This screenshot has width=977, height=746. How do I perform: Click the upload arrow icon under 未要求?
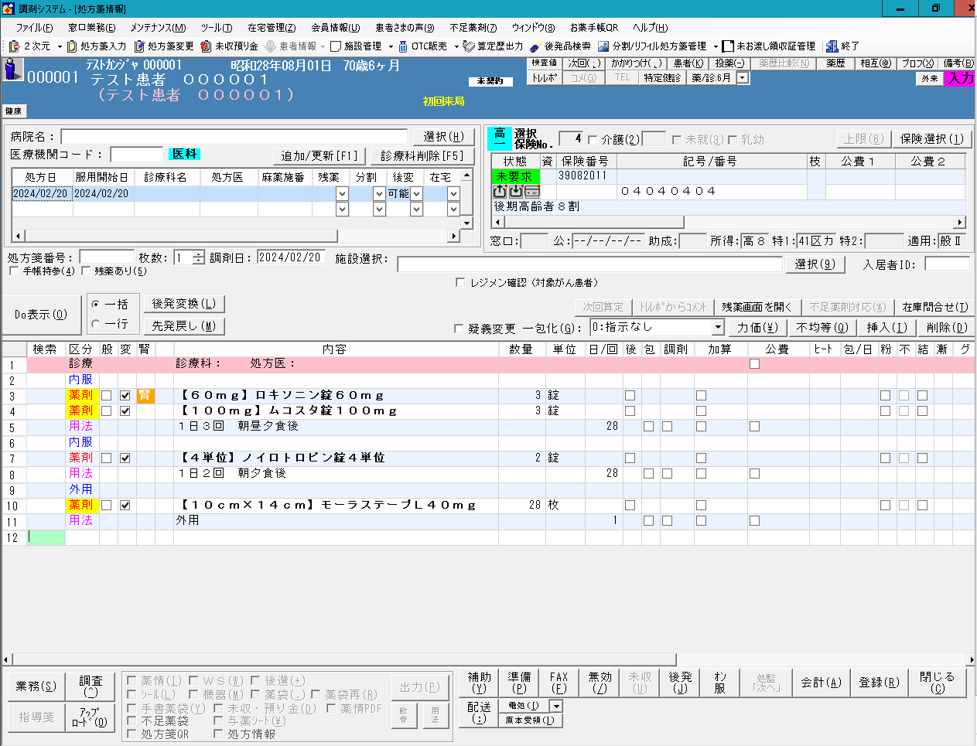(500, 191)
